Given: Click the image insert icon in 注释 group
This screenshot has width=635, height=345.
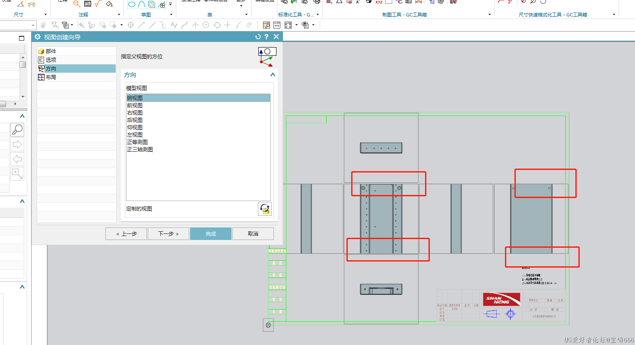Looking at the screenshot, I should tap(88, 4).
